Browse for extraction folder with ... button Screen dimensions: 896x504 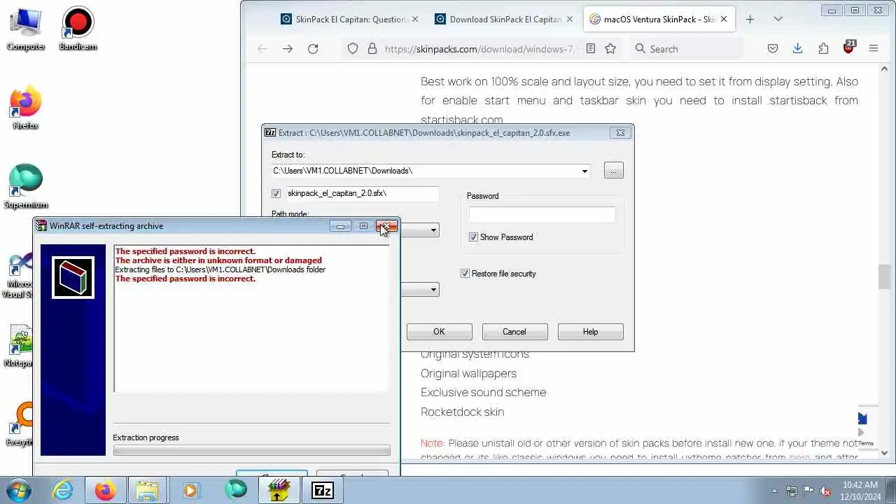click(613, 171)
